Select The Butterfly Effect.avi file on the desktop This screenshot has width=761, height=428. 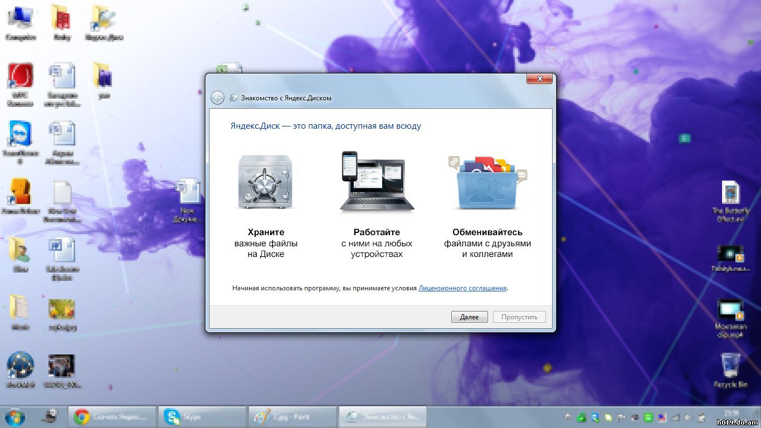pyautogui.click(x=731, y=201)
